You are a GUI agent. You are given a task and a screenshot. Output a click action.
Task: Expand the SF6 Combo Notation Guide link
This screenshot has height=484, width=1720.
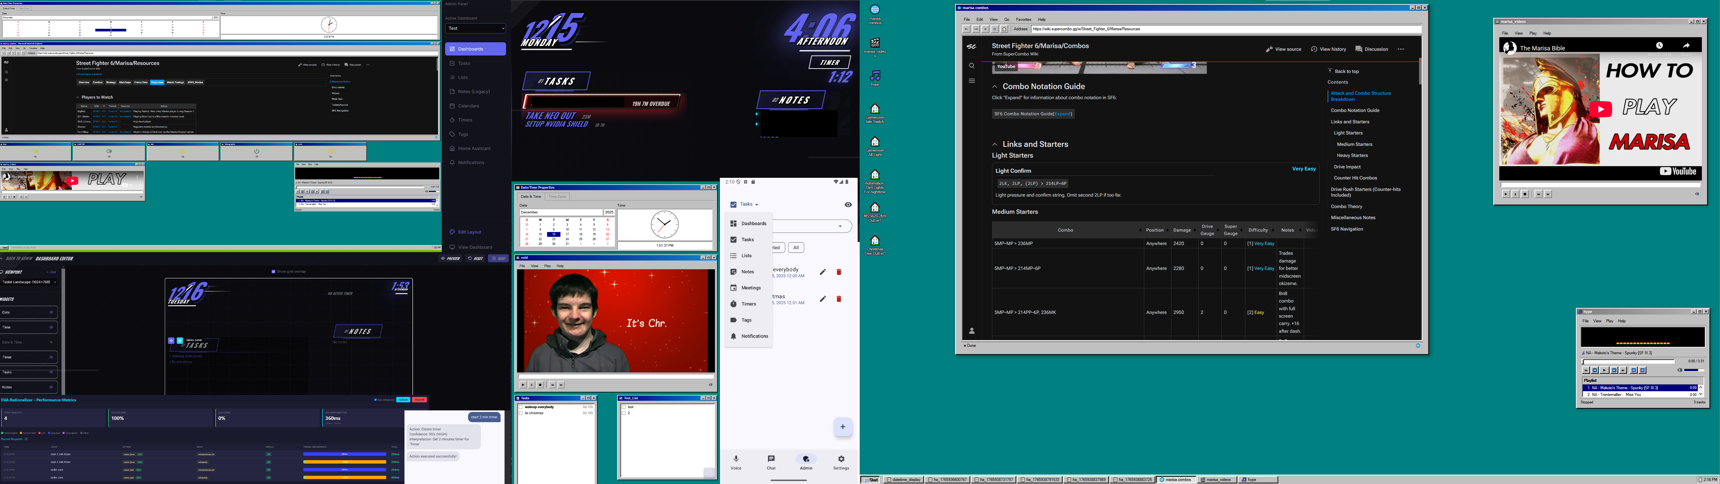[1063, 114]
